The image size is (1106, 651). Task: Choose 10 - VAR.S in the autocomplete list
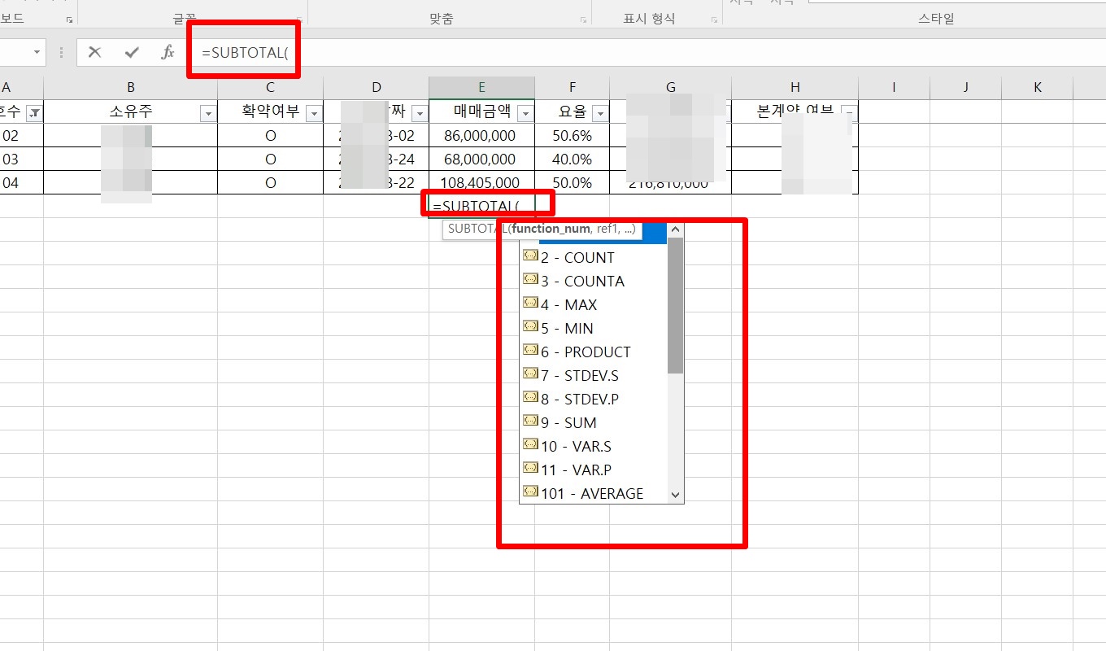click(x=593, y=446)
